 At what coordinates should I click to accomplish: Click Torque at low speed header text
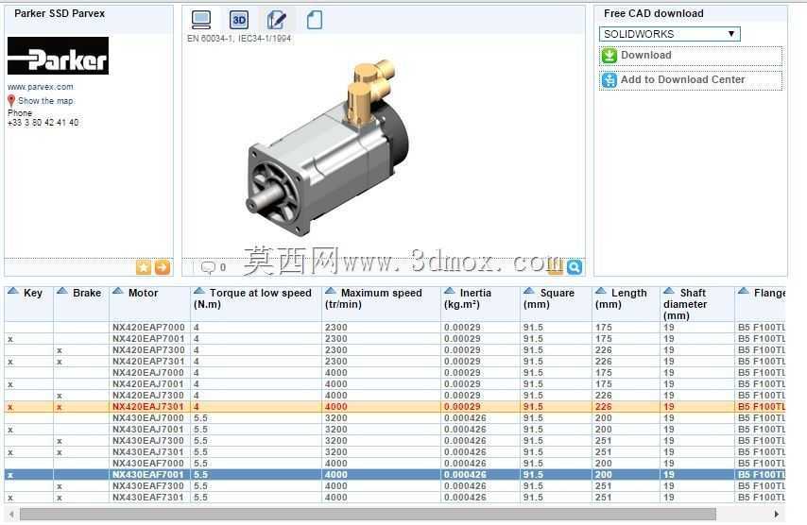point(261,293)
